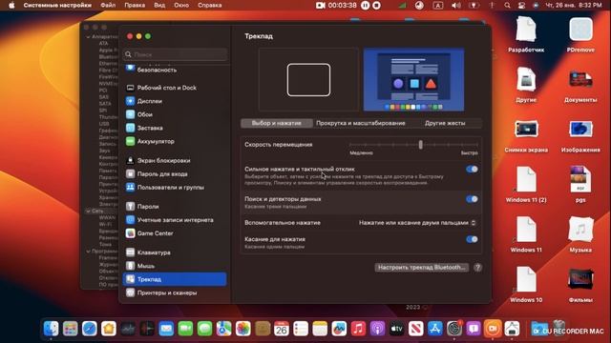The width and height of the screenshot is (611, 343).
Task: Open the Правка menu
Action: point(135,6)
